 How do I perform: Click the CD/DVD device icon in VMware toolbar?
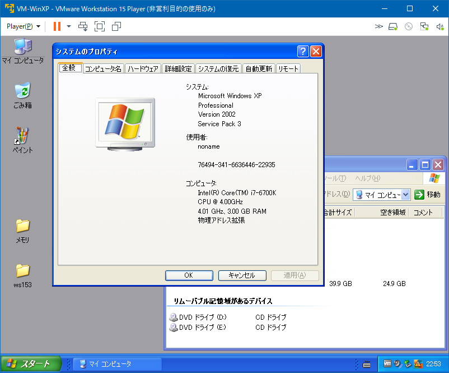coord(409,27)
